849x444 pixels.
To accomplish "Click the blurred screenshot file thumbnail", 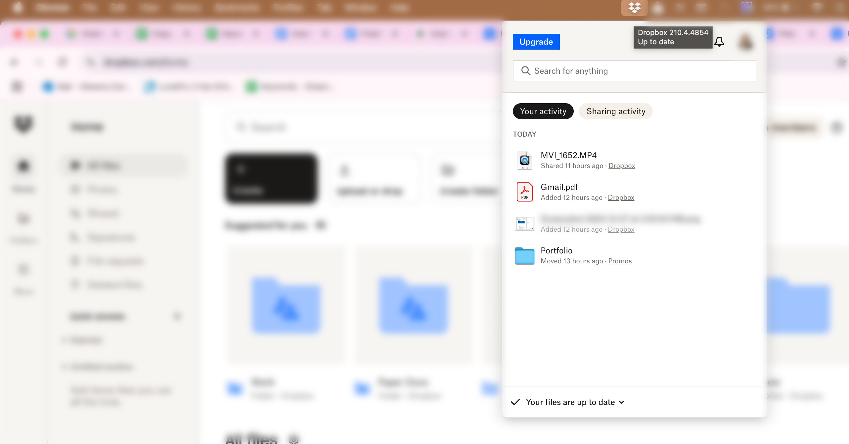I will [524, 224].
